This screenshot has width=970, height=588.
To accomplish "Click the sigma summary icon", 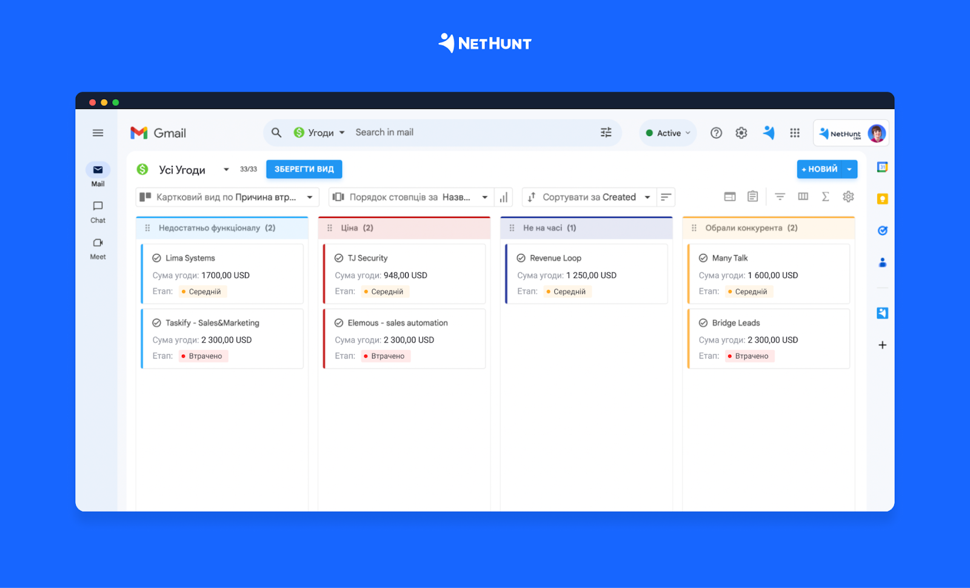I will pos(825,196).
